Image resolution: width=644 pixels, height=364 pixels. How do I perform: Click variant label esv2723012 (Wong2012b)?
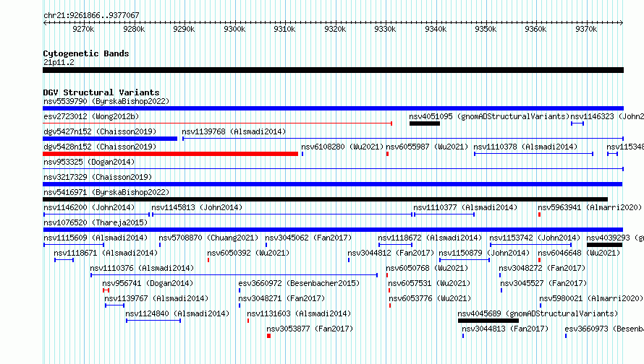click(x=92, y=116)
